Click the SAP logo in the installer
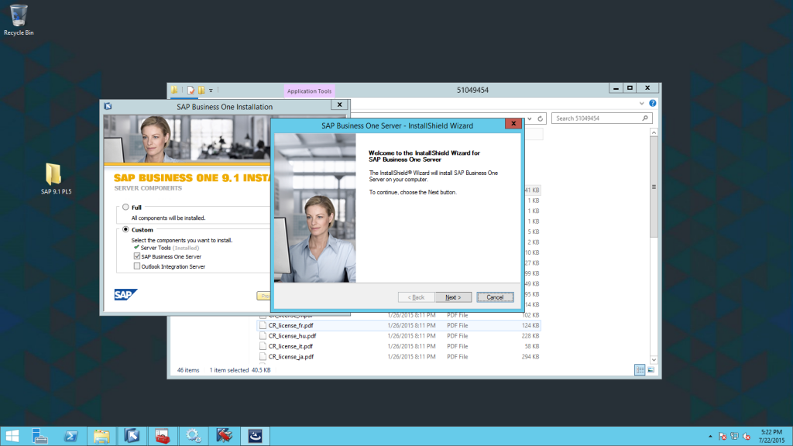This screenshot has width=793, height=446. (126, 294)
